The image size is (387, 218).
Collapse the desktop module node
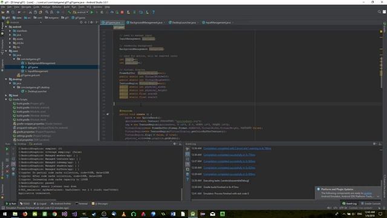pos(6,79)
